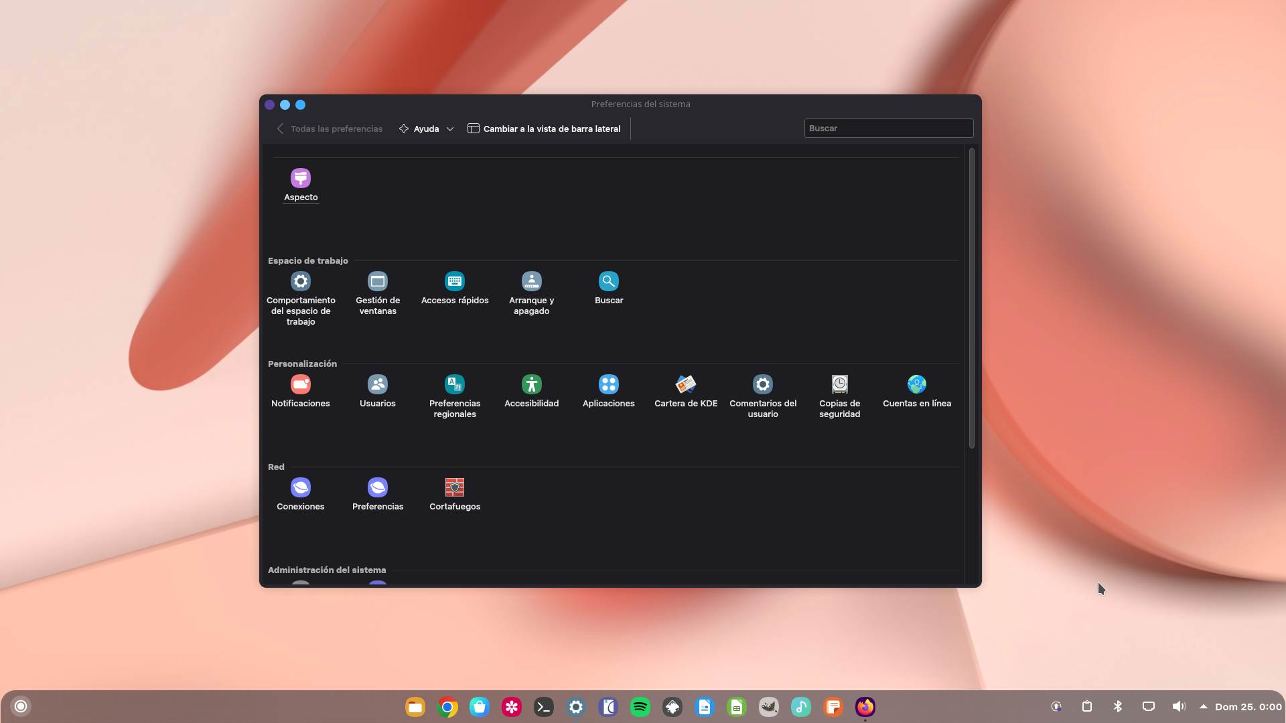Open LibreOffice Writer from the dock

click(x=705, y=707)
